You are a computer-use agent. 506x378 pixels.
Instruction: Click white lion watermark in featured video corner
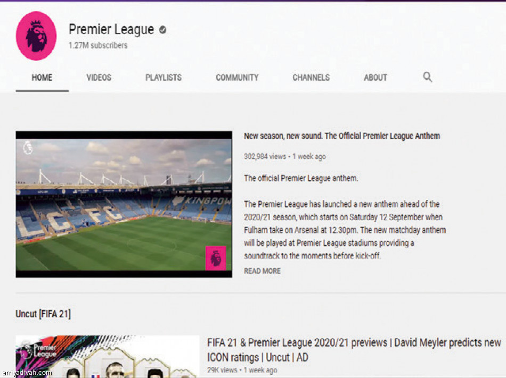(x=28, y=147)
